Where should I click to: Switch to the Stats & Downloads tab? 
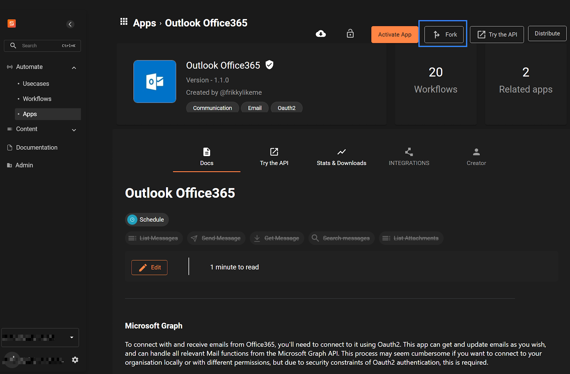click(341, 157)
